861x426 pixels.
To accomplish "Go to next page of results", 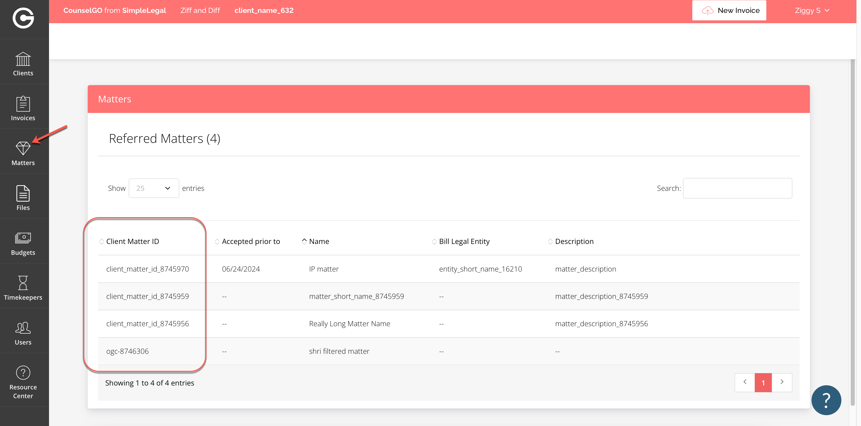I will [782, 382].
